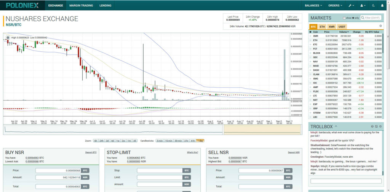Set candlesticks to 30-min
Image resolution: width=390 pixels, height=192 pixels.
(x=178, y=141)
